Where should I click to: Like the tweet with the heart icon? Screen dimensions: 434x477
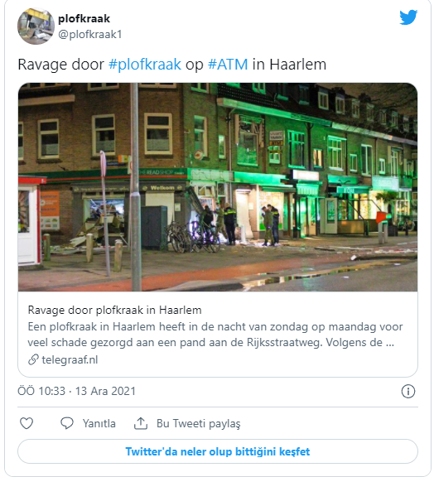(27, 423)
